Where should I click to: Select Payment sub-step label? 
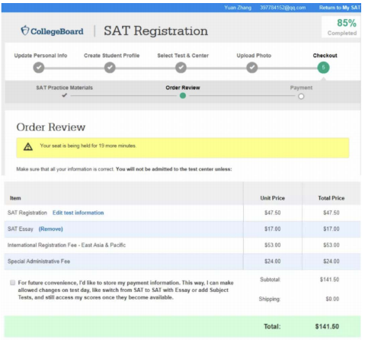pyautogui.click(x=301, y=88)
